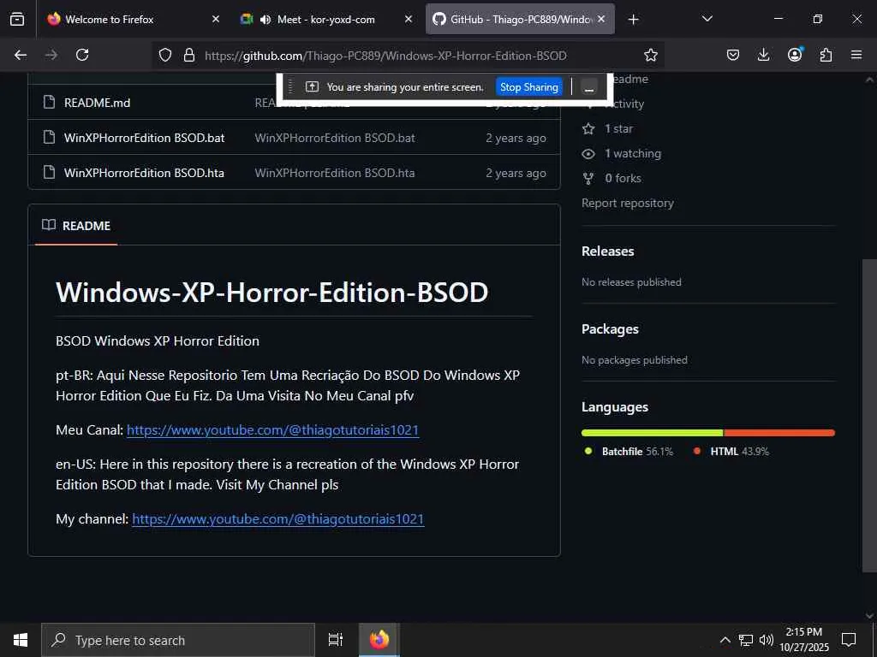Open the Windows Start menu

[x=21, y=640]
